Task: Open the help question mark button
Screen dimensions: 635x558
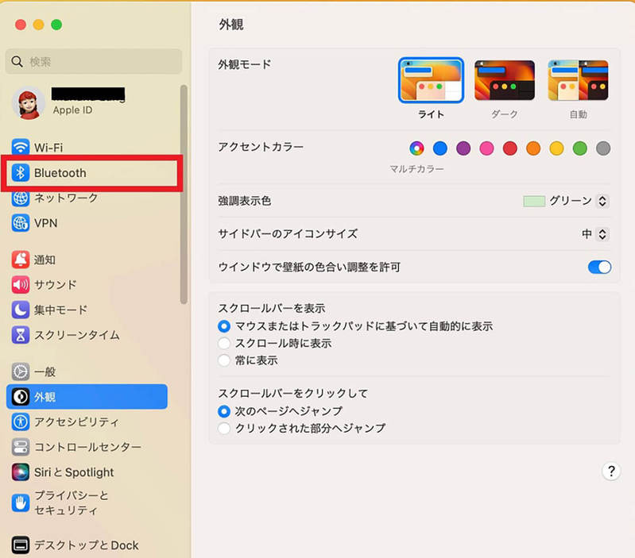Action: [611, 471]
